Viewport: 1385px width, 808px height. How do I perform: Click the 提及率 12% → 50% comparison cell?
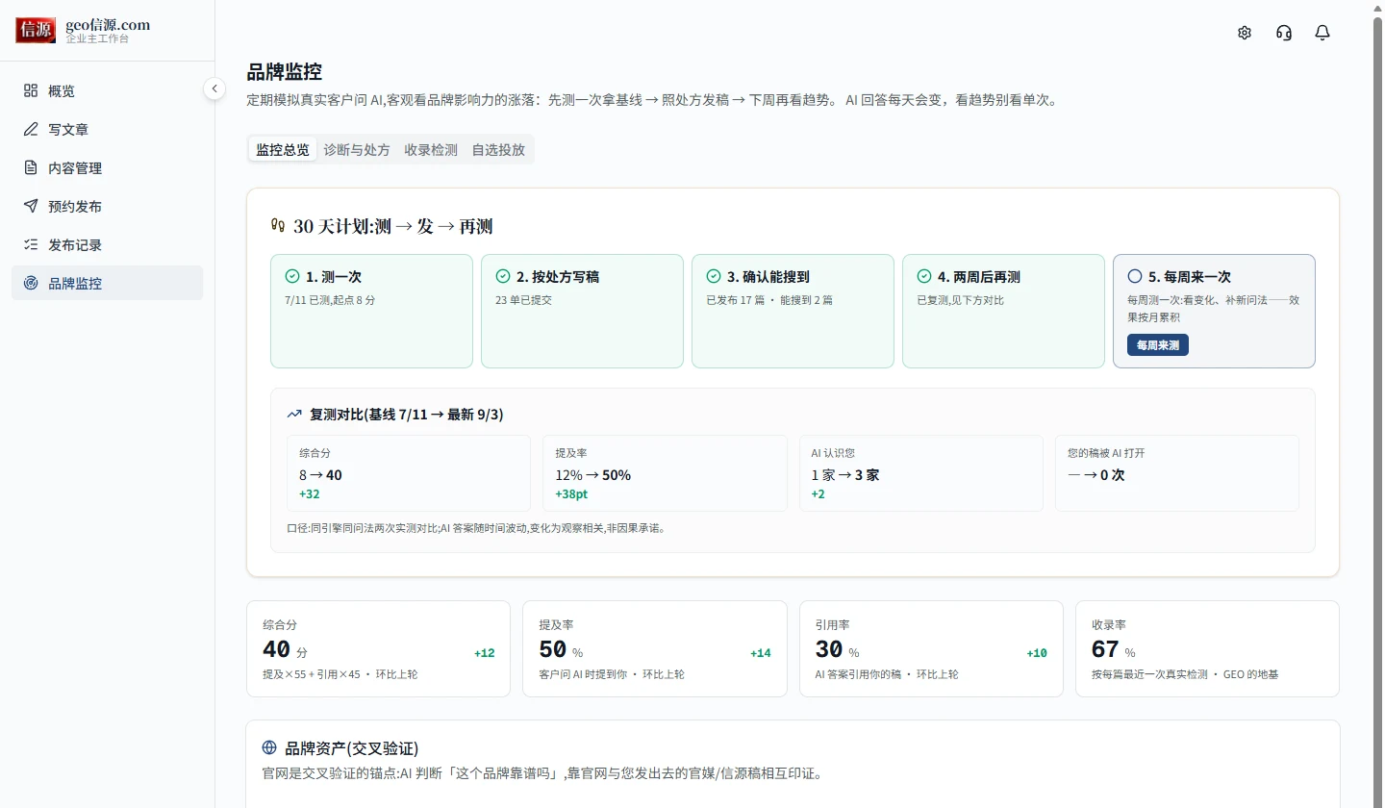pyautogui.click(x=665, y=473)
